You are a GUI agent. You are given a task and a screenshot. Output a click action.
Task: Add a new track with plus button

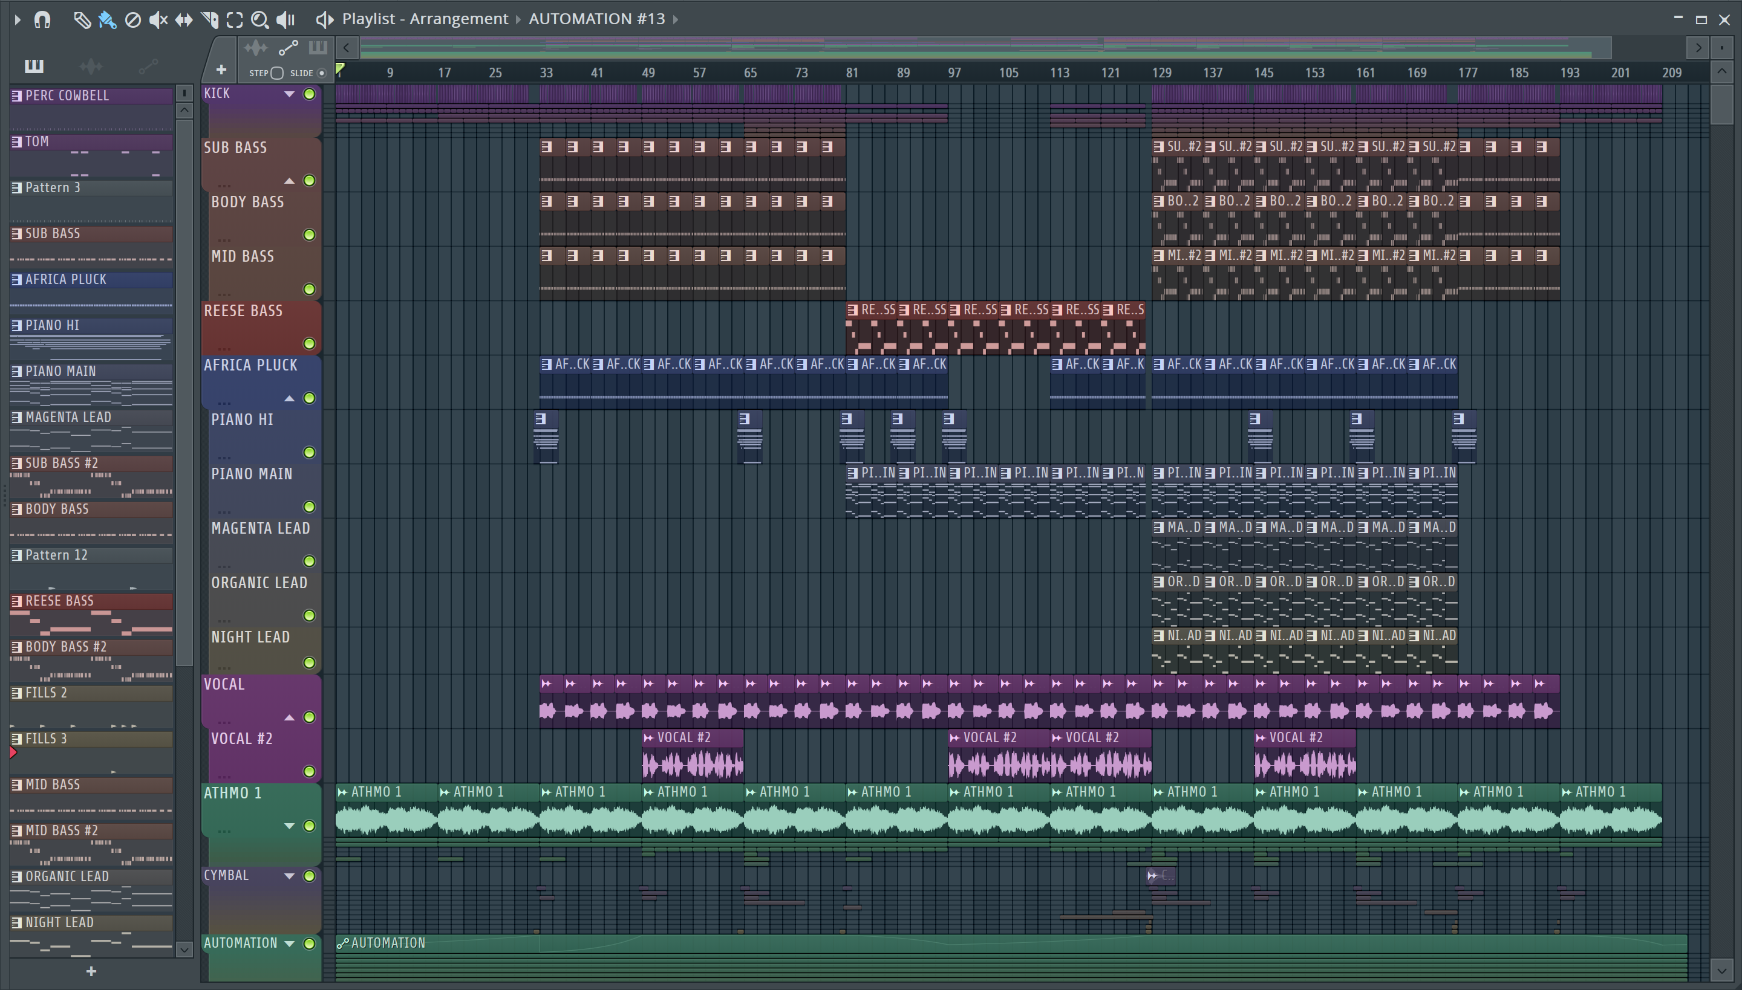click(x=221, y=70)
